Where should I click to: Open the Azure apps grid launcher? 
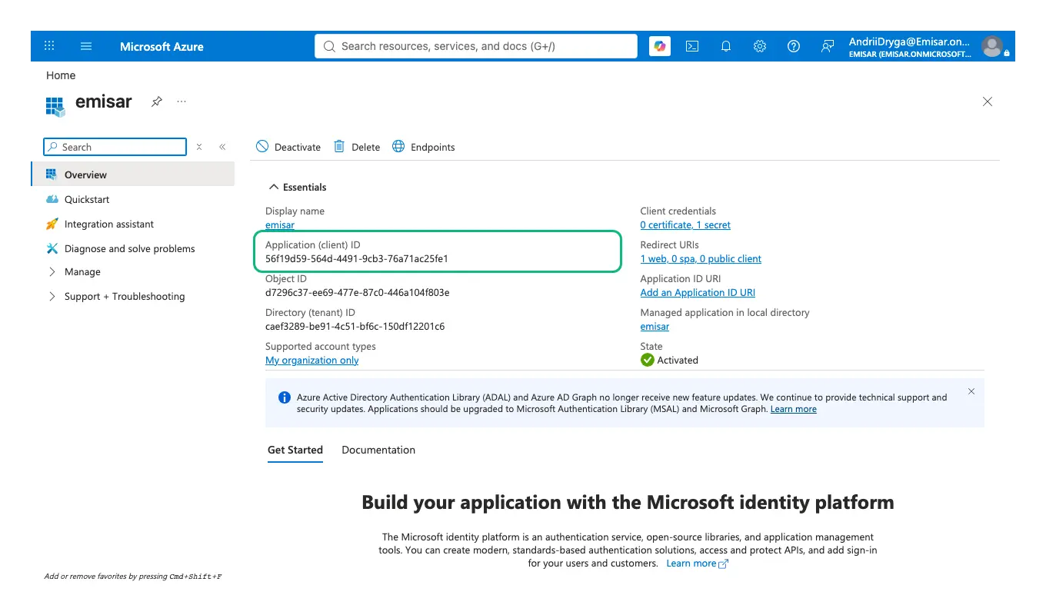49,46
